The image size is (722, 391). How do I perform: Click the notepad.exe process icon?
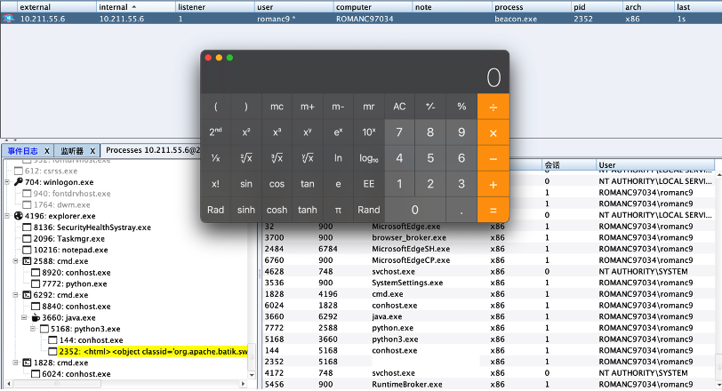tap(28, 250)
